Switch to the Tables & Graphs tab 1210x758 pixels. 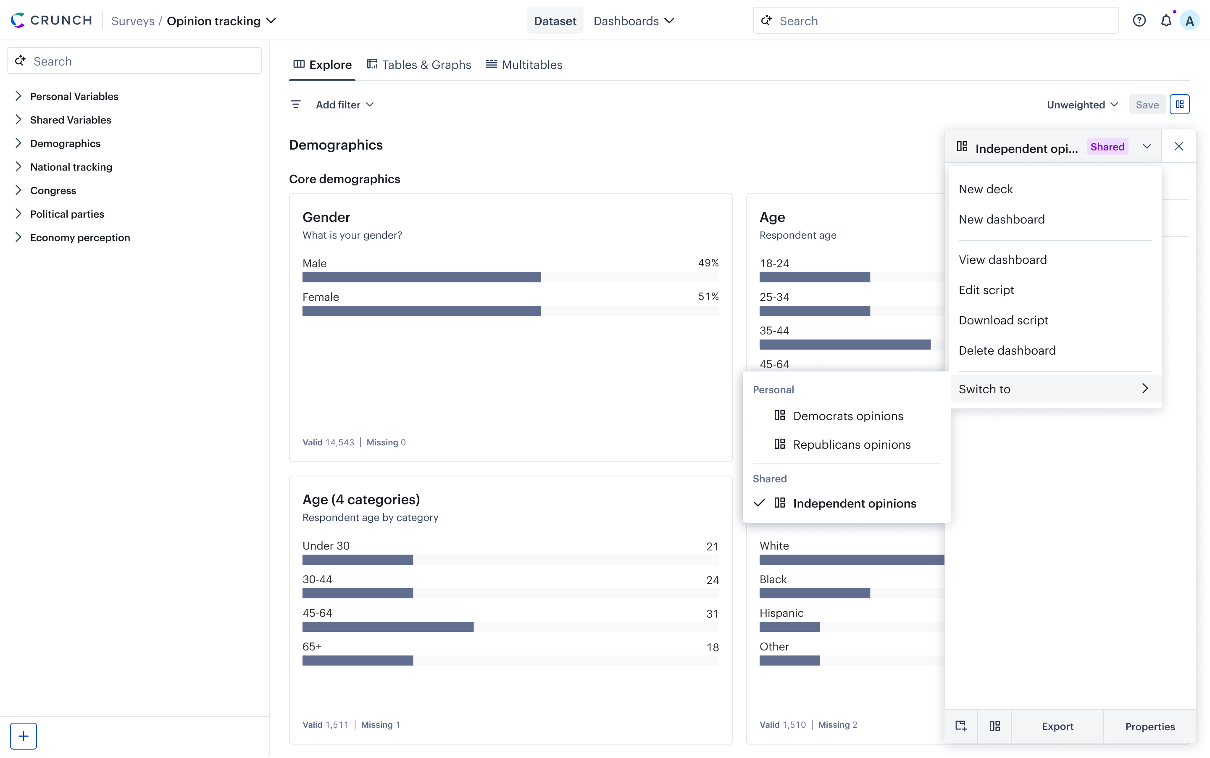coord(419,65)
